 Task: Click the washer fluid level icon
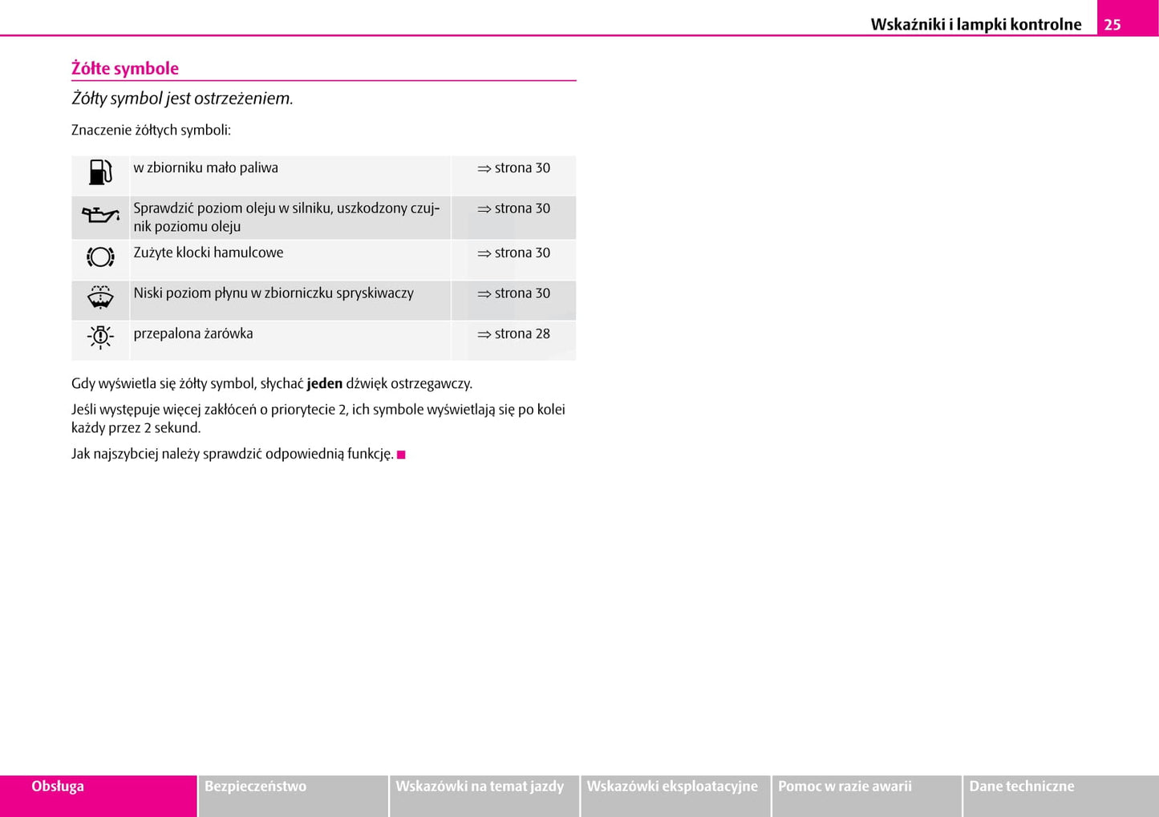(100, 297)
